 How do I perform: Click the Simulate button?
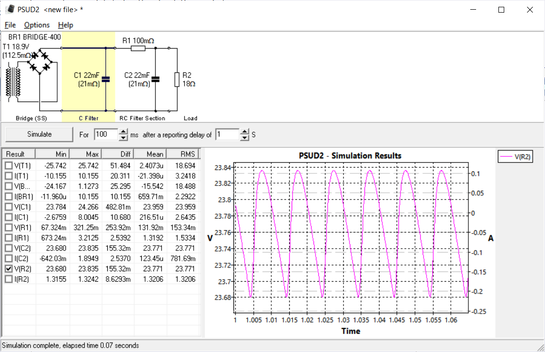(x=39, y=134)
